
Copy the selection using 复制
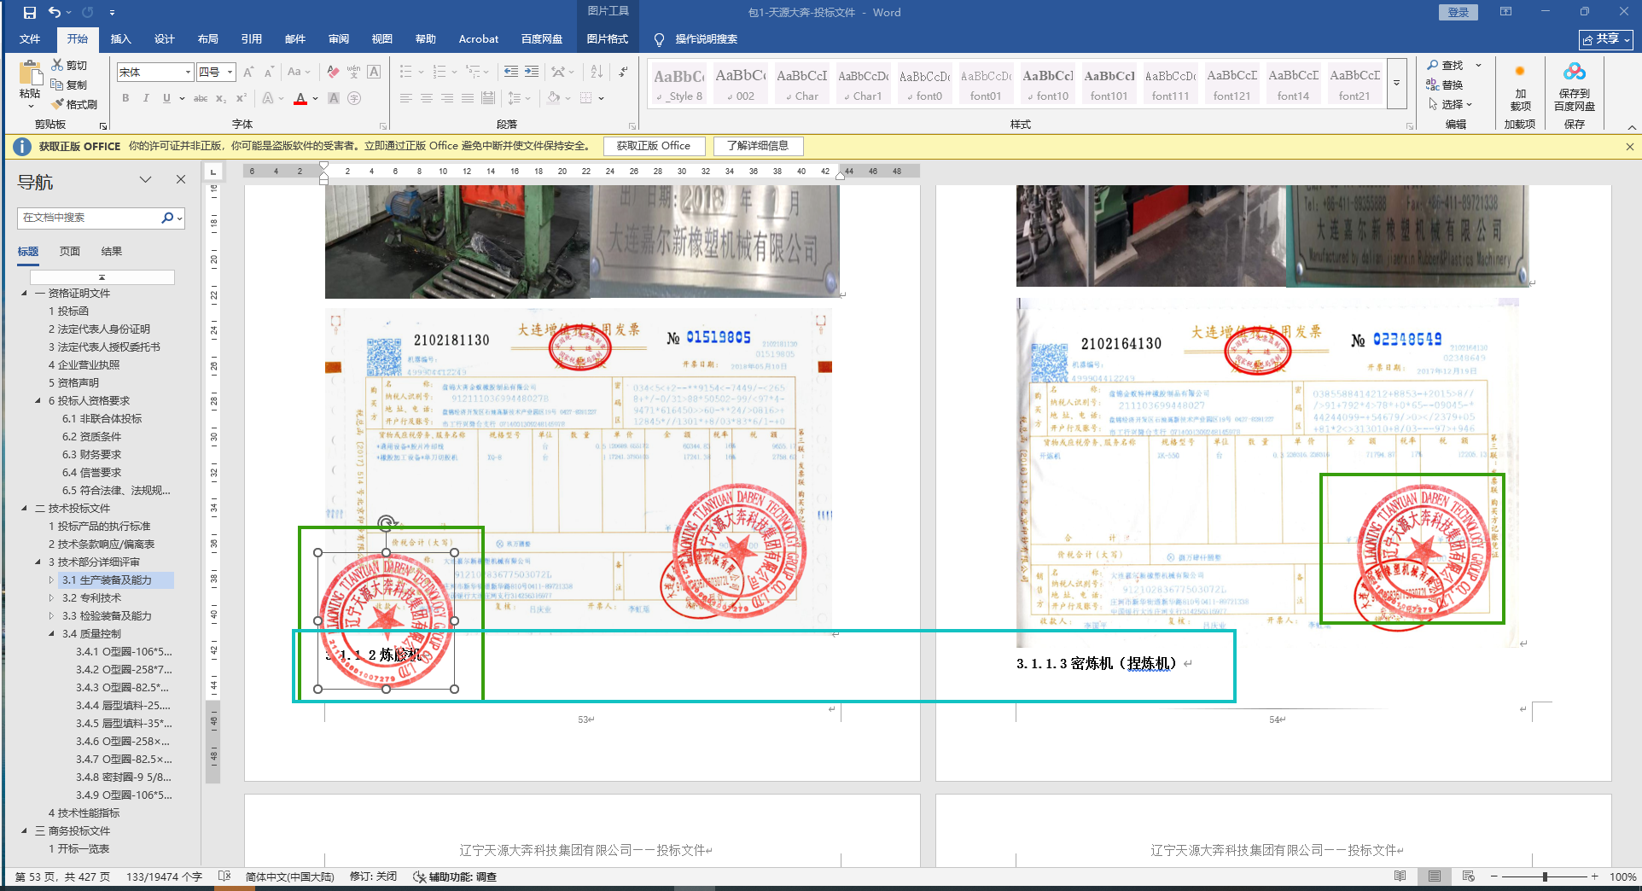[x=69, y=84]
